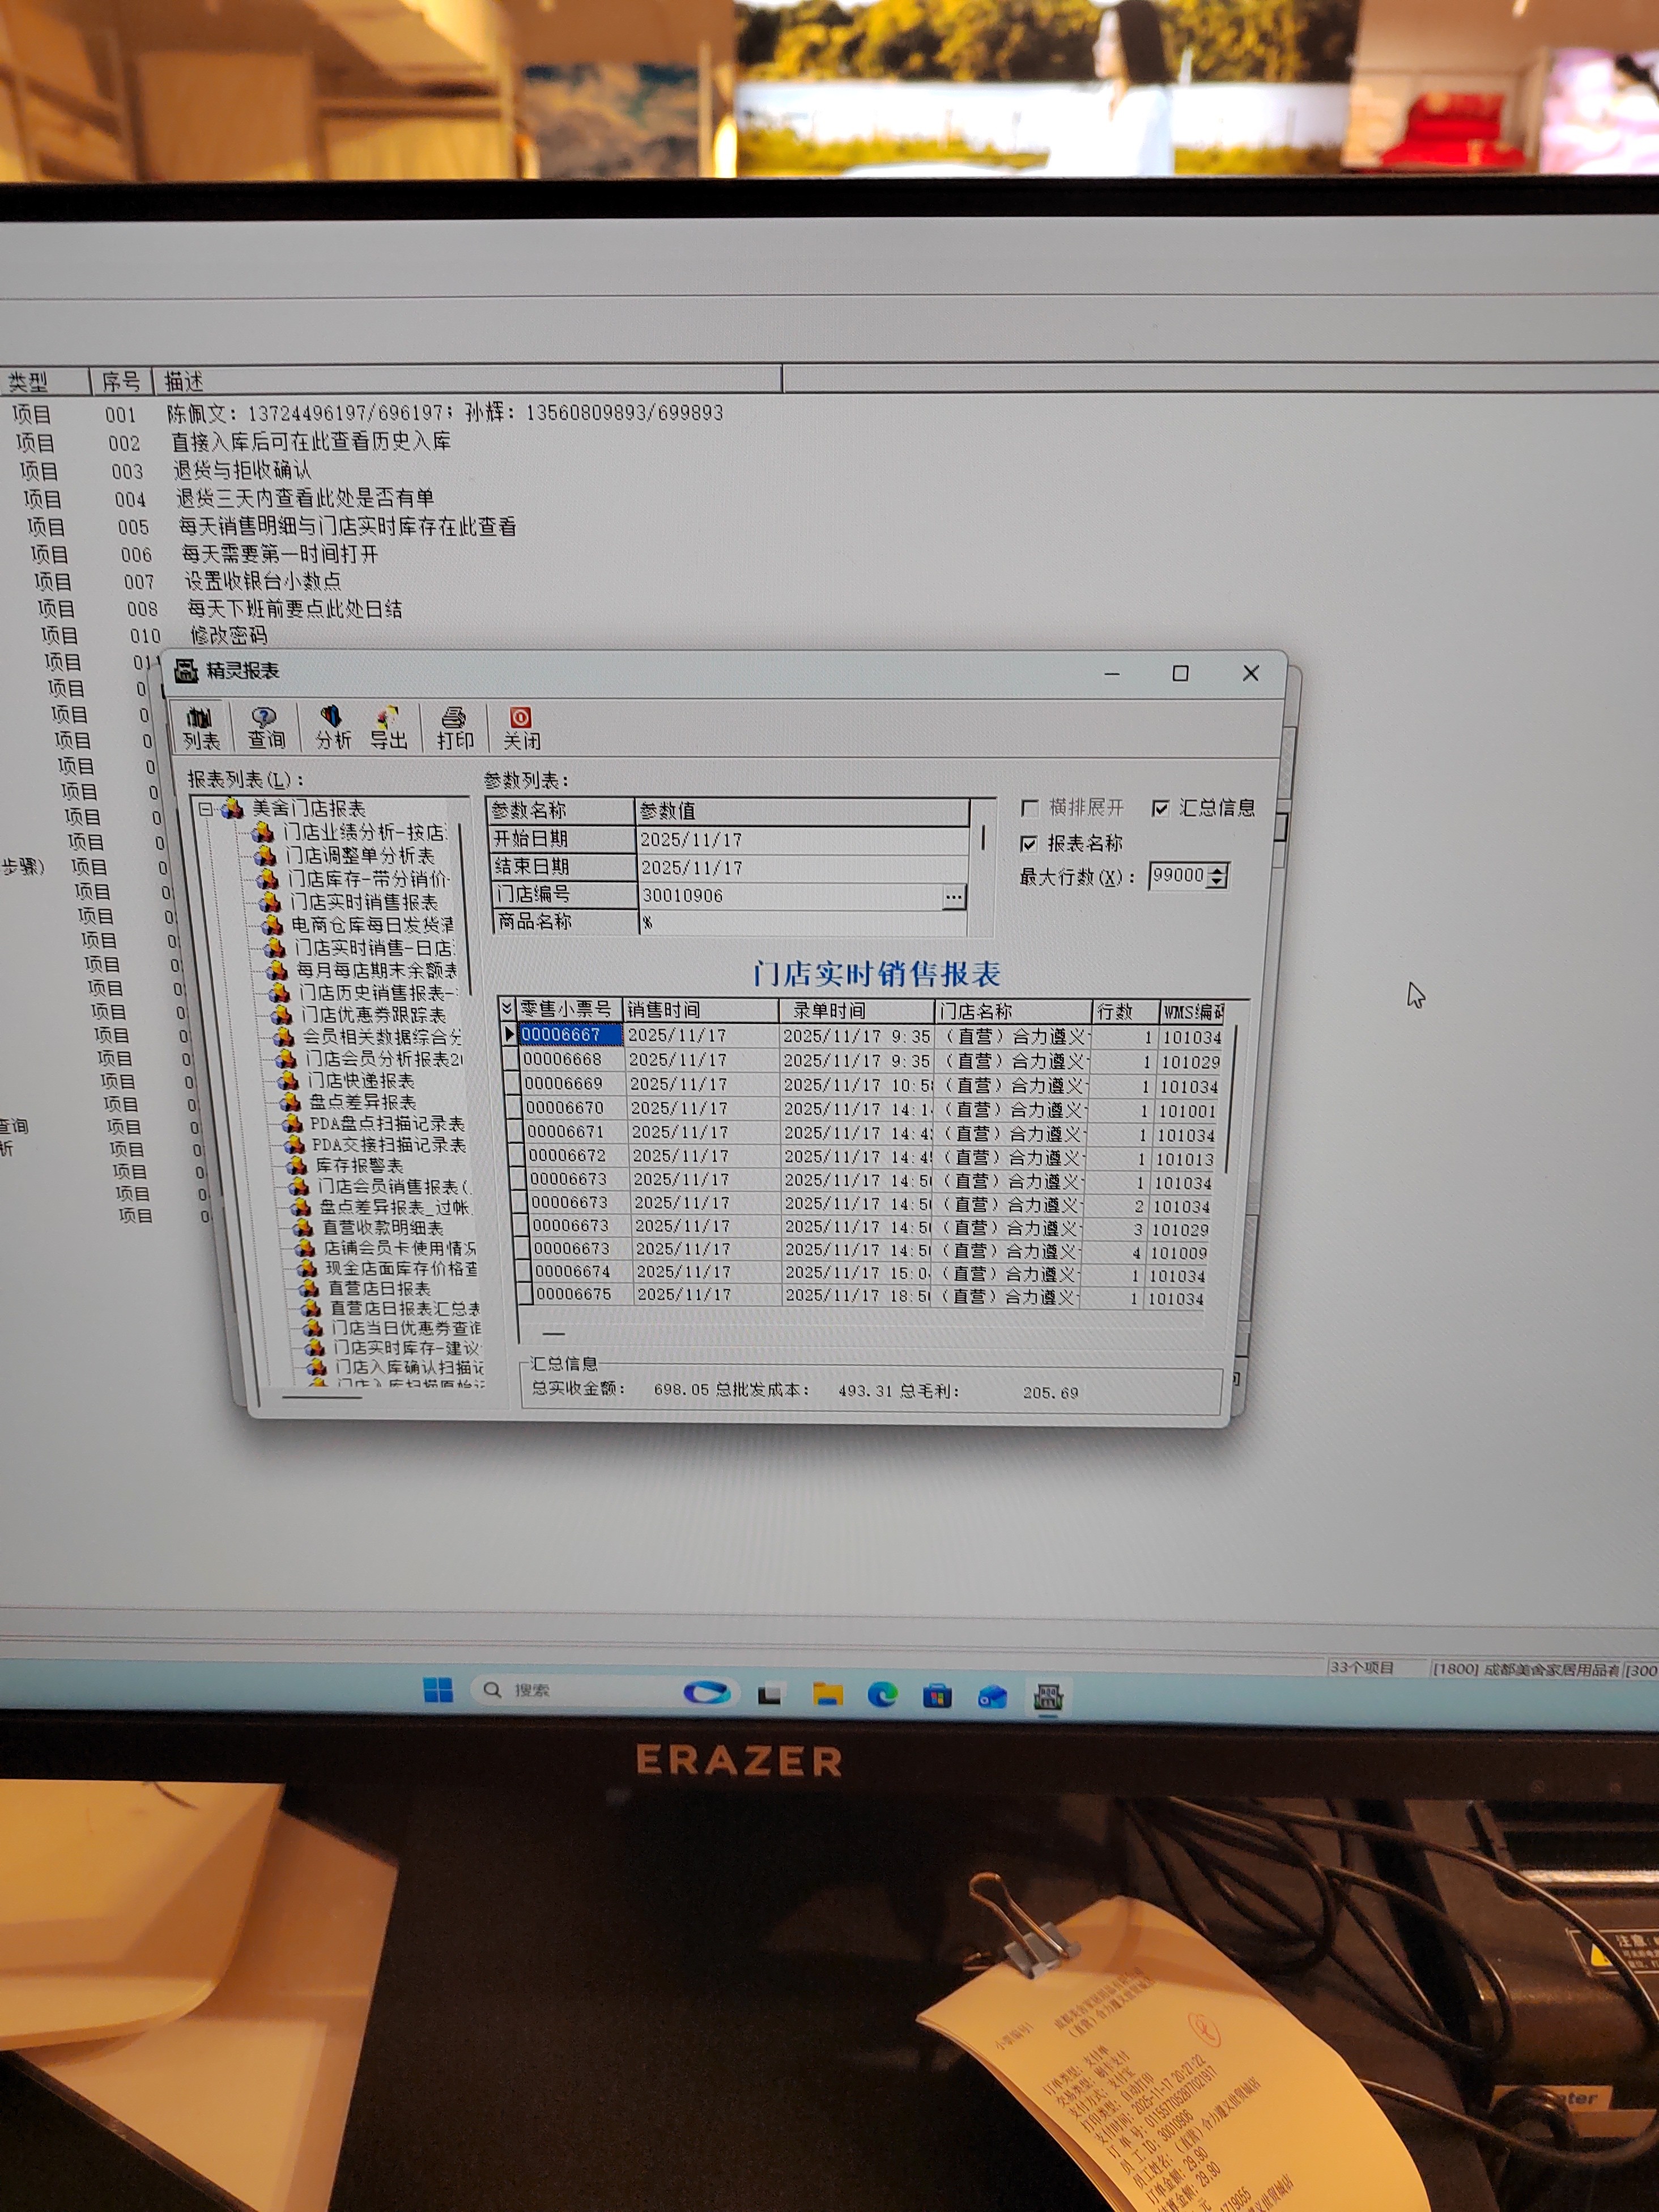Screen dimensions: 1659x2212
Task: Open the 分析 analysis tool
Action: point(332,727)
